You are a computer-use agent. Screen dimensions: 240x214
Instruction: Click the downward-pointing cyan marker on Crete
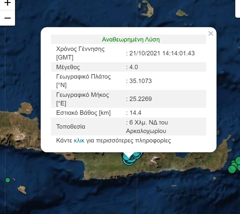tap(128, 157)
